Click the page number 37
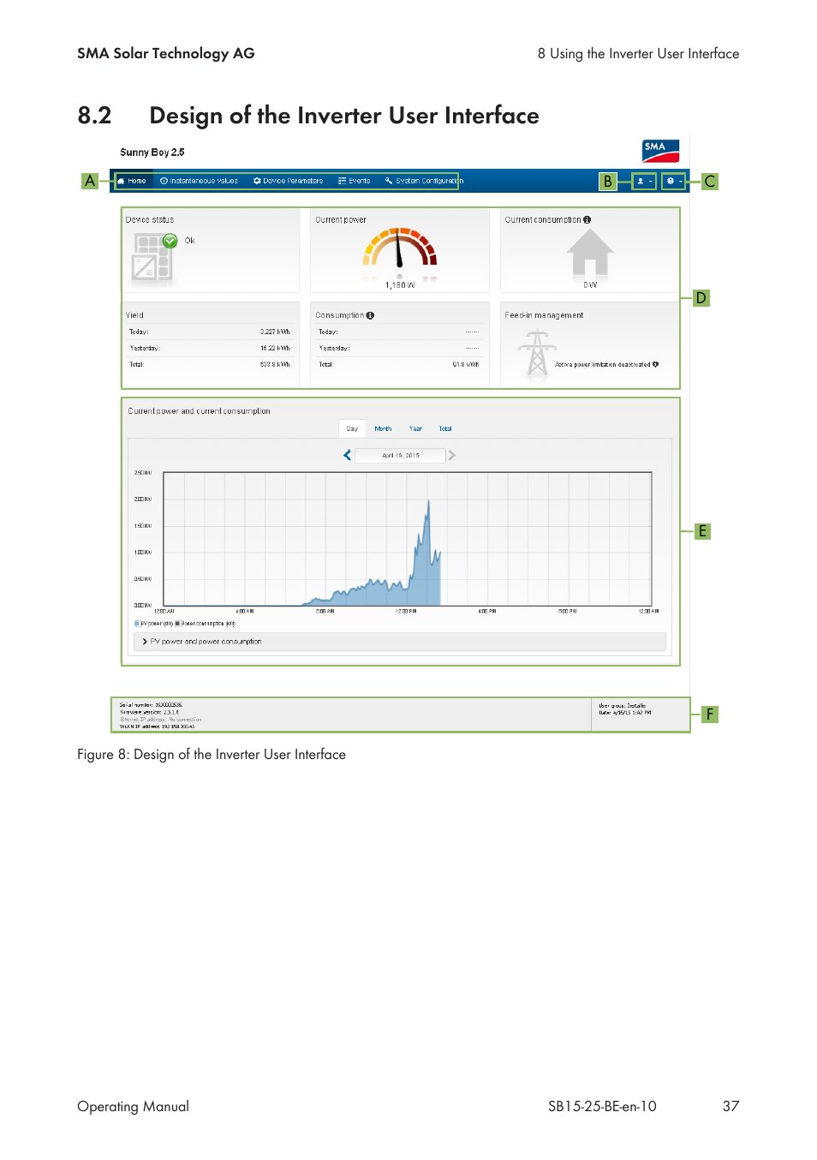 731,1106
